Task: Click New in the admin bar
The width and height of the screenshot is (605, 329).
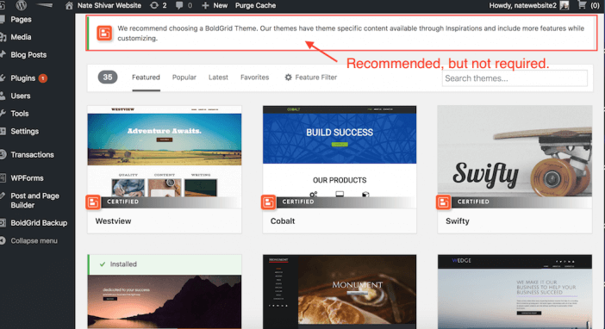Action: pyautogui.click(x=221, y=5)
